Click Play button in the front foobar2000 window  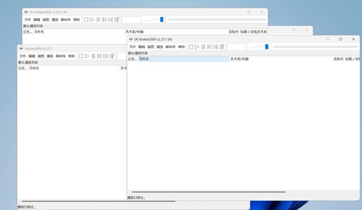pyautogui.click(x=197, y=47)
